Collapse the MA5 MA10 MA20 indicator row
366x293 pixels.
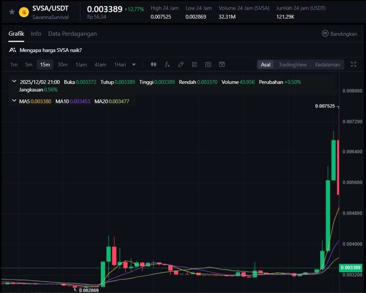[x=14, y=101]
